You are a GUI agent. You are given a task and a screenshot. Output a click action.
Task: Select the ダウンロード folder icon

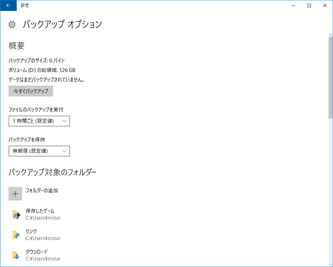pos(15,254)
